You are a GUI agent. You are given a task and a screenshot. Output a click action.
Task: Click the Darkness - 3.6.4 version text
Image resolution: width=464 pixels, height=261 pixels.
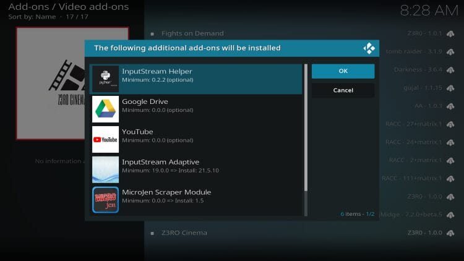click(418, 70)
